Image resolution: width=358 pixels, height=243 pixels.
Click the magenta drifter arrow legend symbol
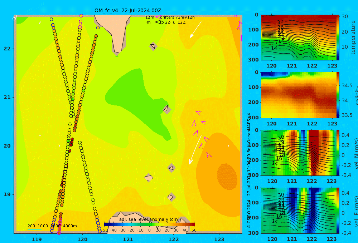158,17
